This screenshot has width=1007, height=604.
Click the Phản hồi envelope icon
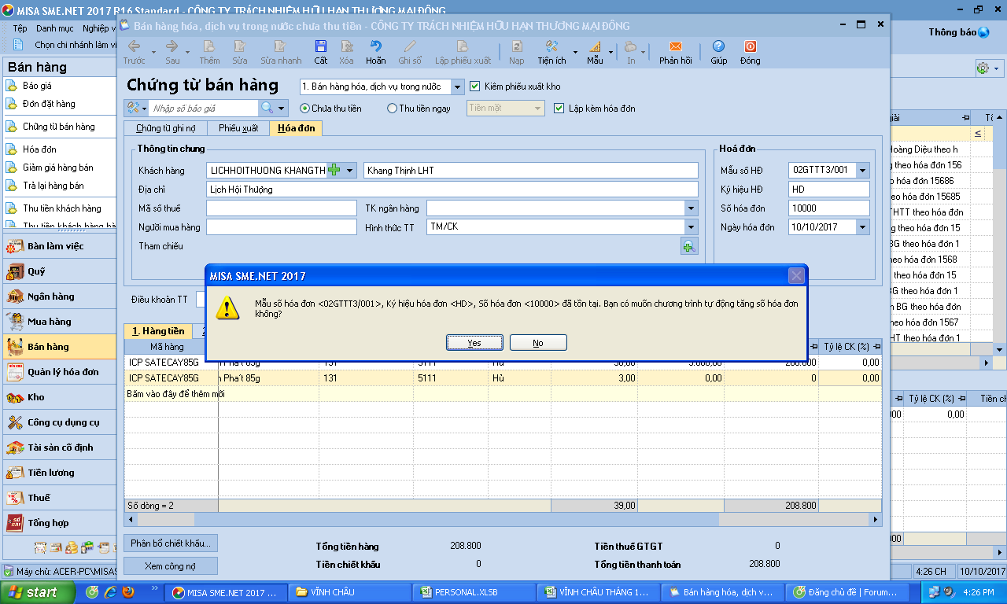675,46
